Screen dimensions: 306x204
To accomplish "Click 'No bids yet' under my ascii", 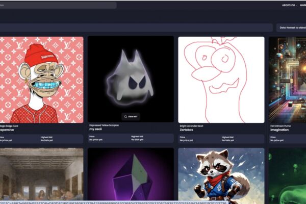I will pyautogui.click(x=137, y=140).
